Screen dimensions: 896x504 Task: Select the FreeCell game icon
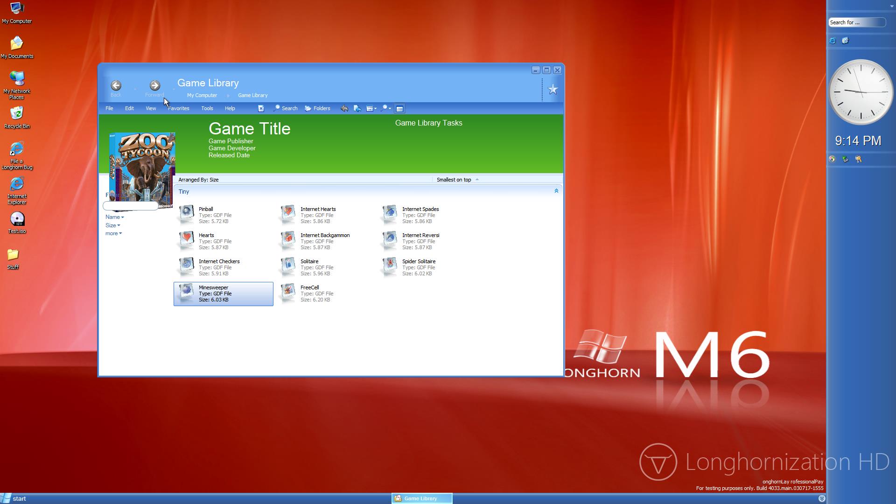coord(288,292)
